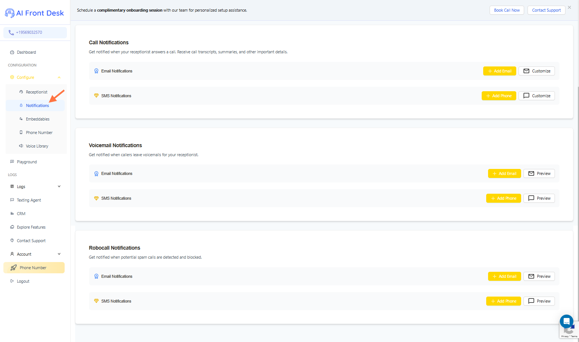
Task: Click the AI Front Desk logo icon
Action: (10, 13)
